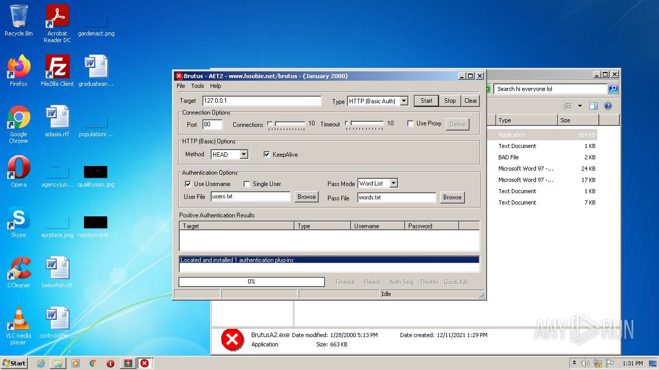Browse for the Pass File
Screen dimensions: 659x370
click(x=452, y=197)
